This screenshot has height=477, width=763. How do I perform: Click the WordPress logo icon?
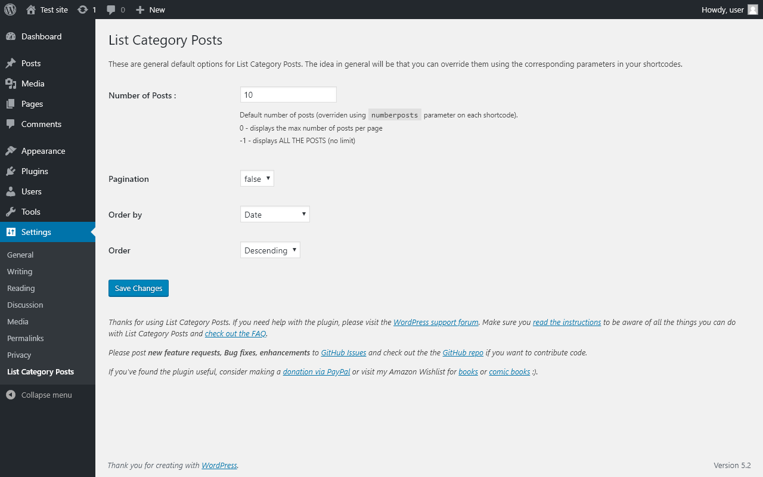[10, 10]
